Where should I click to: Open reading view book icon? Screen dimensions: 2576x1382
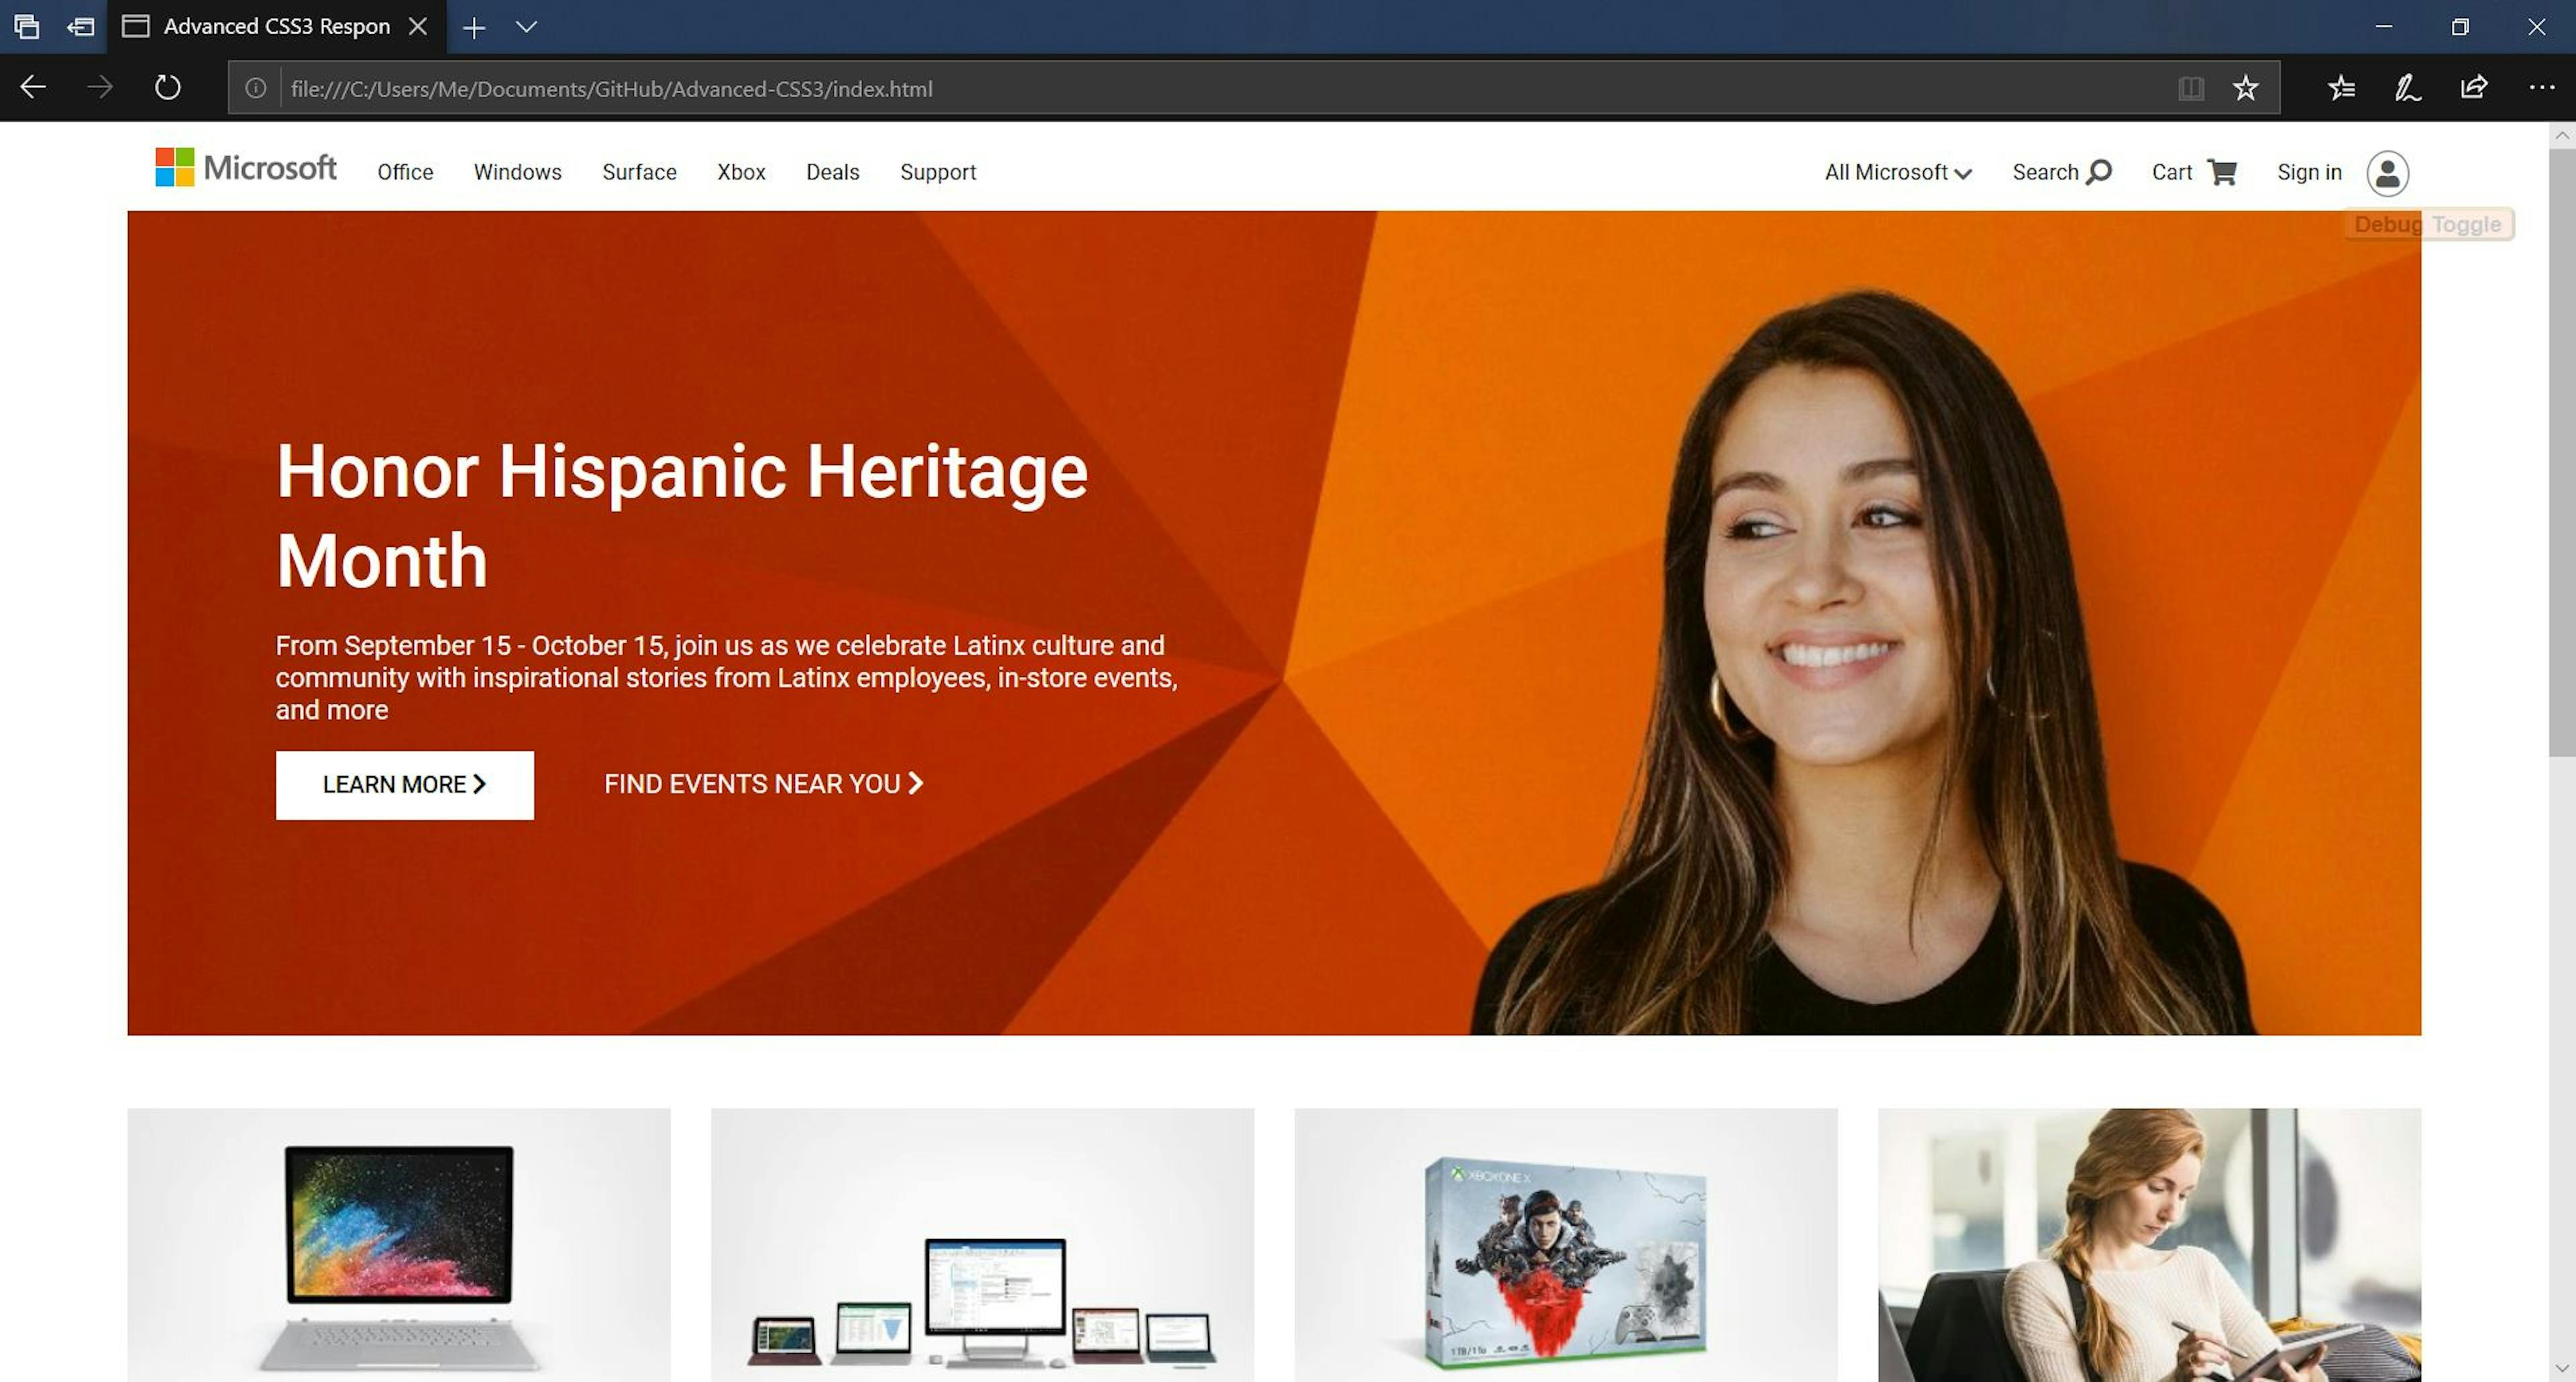pyautogui.click(x=2190, y=88)
